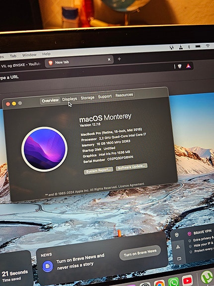Open the Window menu
The image size is (214, 286).
pyautogui.click(x=29, y=55)
